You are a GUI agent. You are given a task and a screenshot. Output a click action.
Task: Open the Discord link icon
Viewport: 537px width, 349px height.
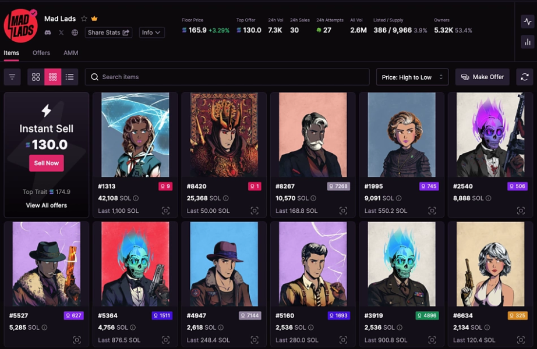[x=48, y=33]
